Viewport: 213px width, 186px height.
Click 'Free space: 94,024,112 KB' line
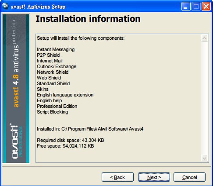[x=65, y=146]
